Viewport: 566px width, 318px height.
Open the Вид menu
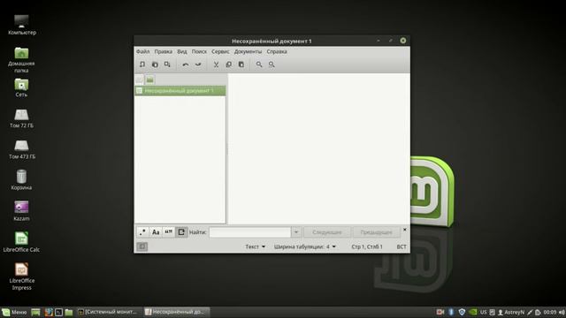182,51
